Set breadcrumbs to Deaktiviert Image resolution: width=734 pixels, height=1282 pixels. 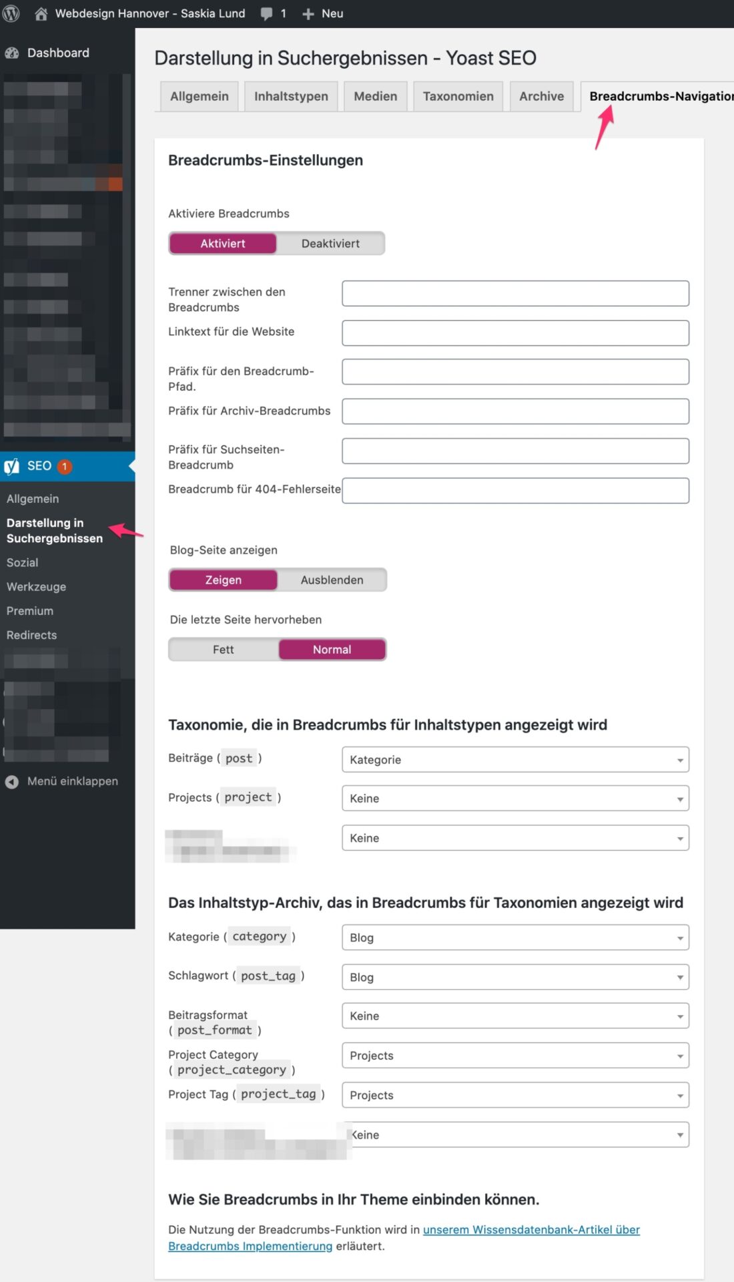click(x=330, y=244)
